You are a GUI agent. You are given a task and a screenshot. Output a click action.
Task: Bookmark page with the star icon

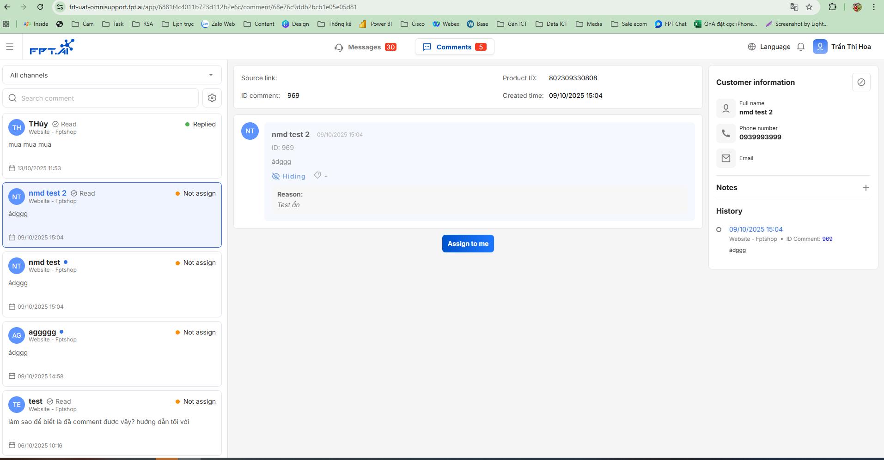[809, 7]
